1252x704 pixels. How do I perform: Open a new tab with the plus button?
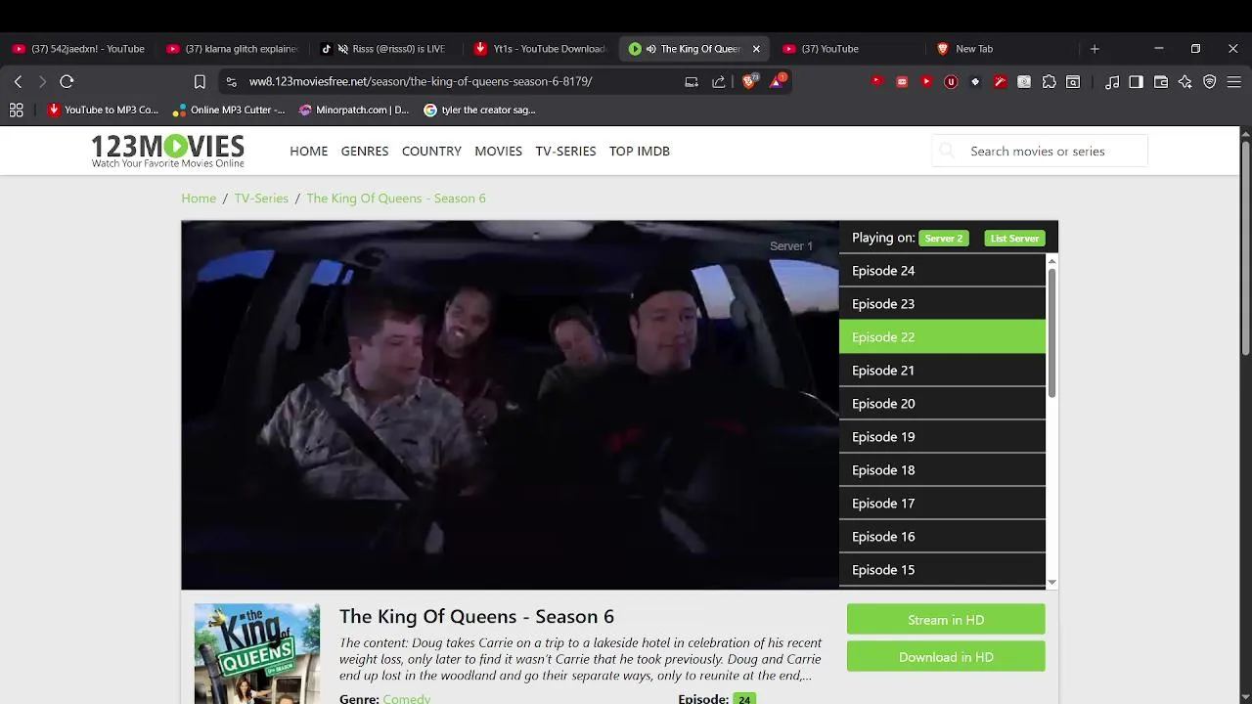coord(1095,49)
